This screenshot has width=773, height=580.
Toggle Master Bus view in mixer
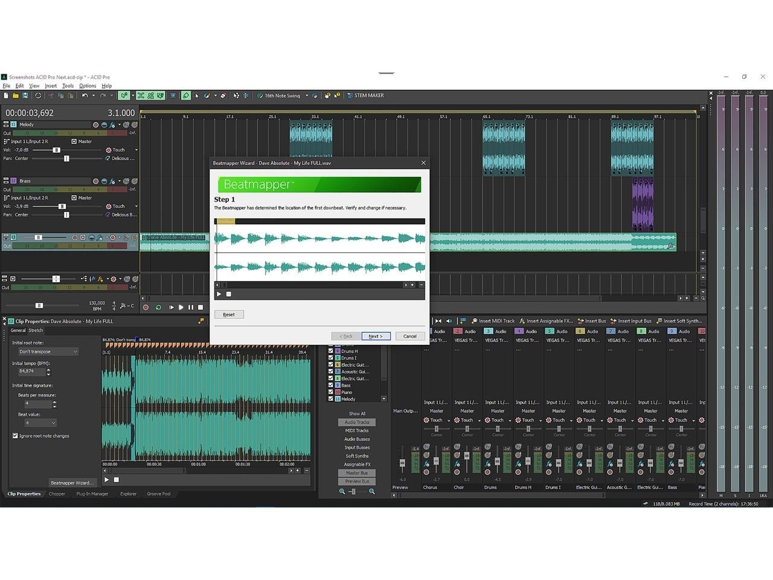tap(357, 473)
